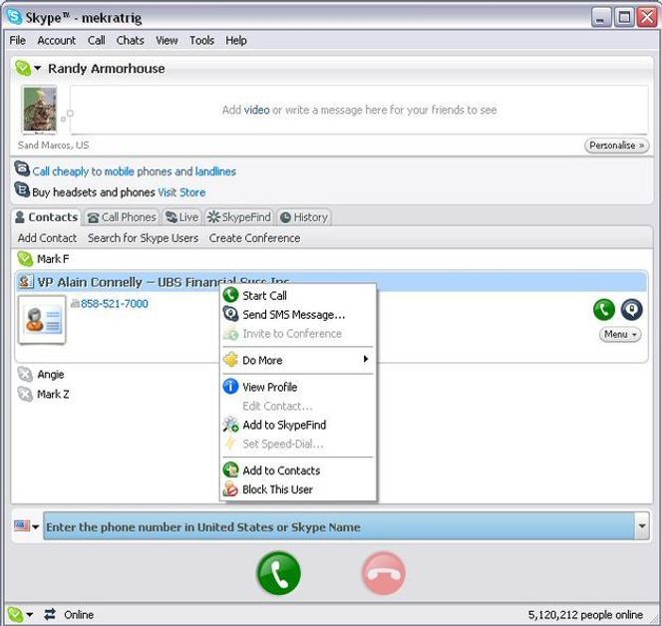Click Search for Skype Users
Screen dimensions: 662x626
pyautogui.click(x=144, y=238)
